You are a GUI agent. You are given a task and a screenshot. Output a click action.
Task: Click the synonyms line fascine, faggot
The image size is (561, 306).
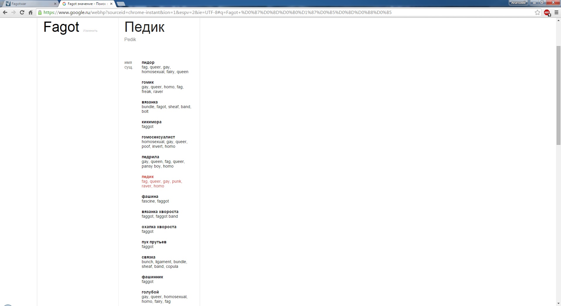155,201
